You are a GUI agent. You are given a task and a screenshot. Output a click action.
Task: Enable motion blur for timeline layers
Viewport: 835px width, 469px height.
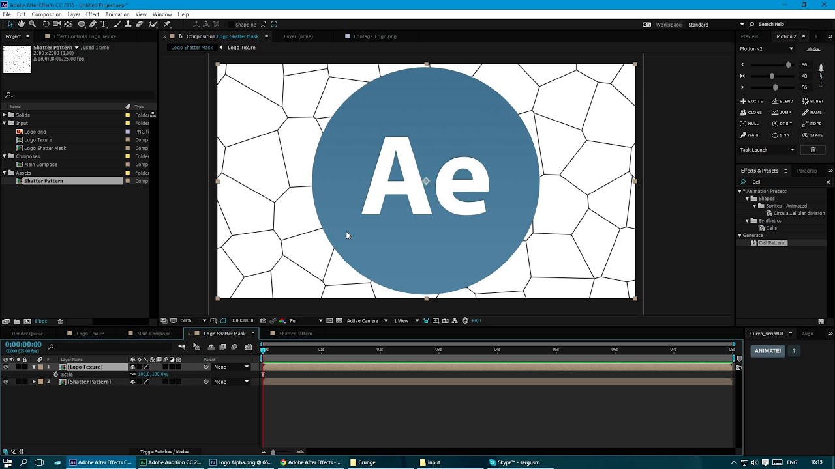[x=234, y=347]
